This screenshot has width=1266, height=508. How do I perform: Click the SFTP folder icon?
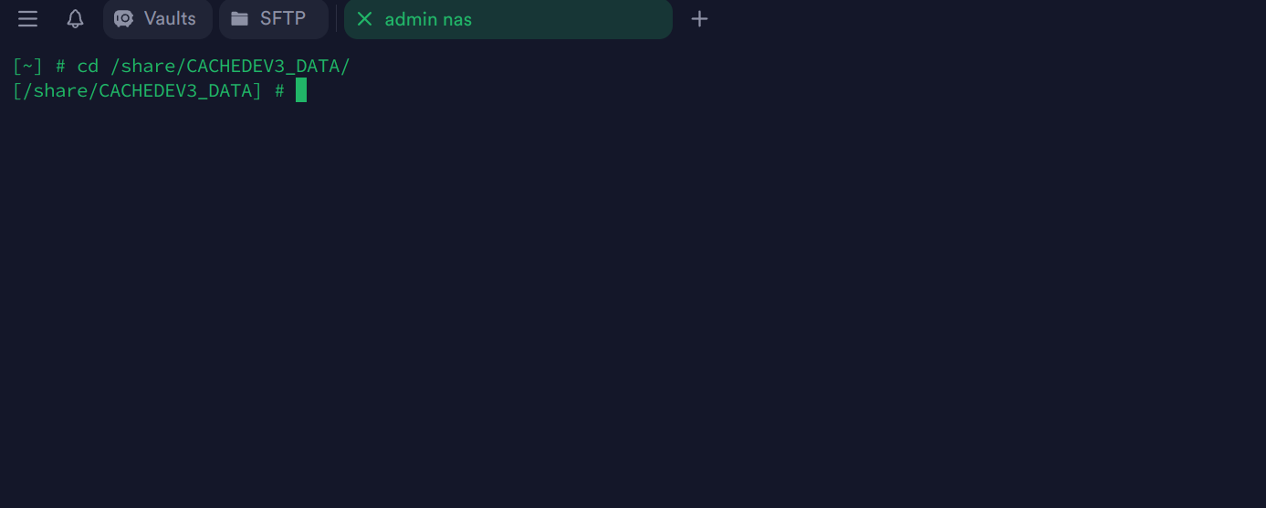click(239, 18)
